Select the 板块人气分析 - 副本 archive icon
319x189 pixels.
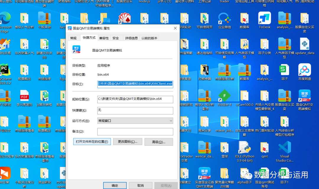point(204,100)
